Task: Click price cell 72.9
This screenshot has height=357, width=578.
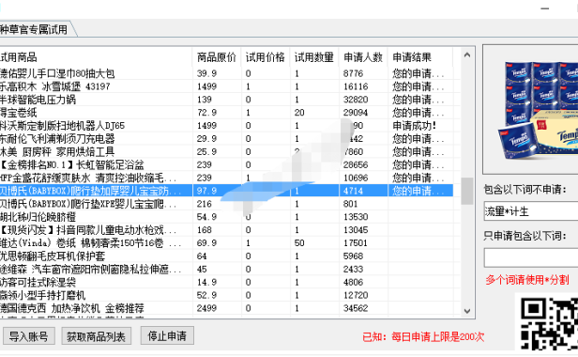Action: click(x=206, y=112)
